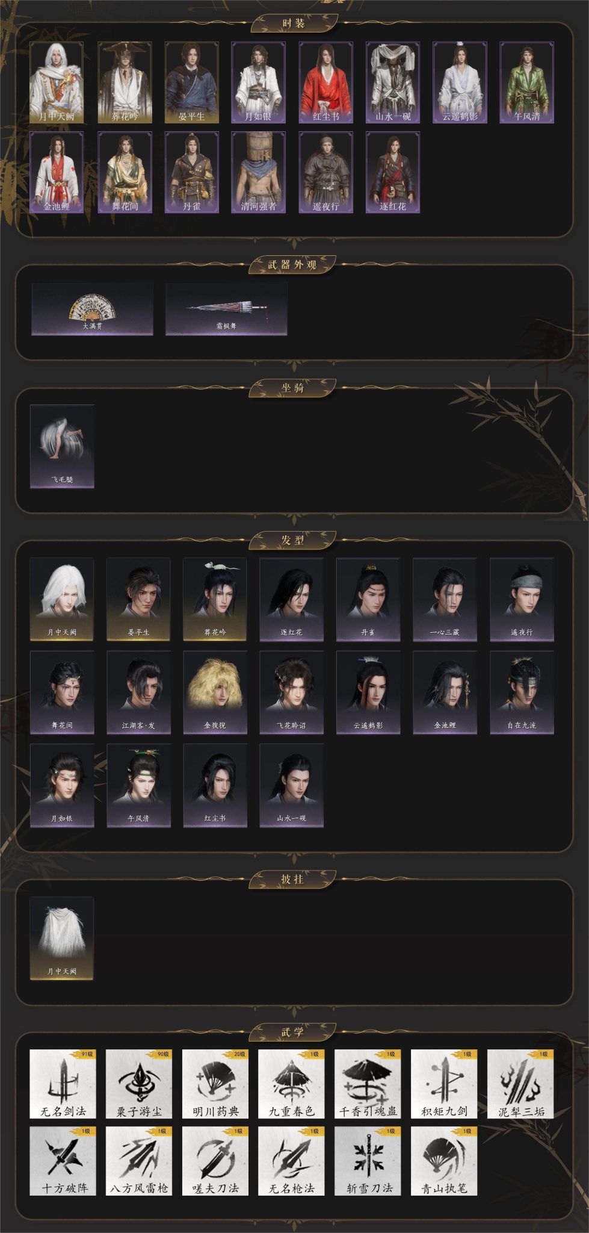This screenshot has height=1233, width=589.
Task: Choose the 遥夜行 headband hairstyle
Action: [x=522, y=599]
